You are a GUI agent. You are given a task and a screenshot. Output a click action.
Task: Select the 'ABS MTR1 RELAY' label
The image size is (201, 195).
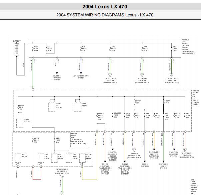point(75,157)
